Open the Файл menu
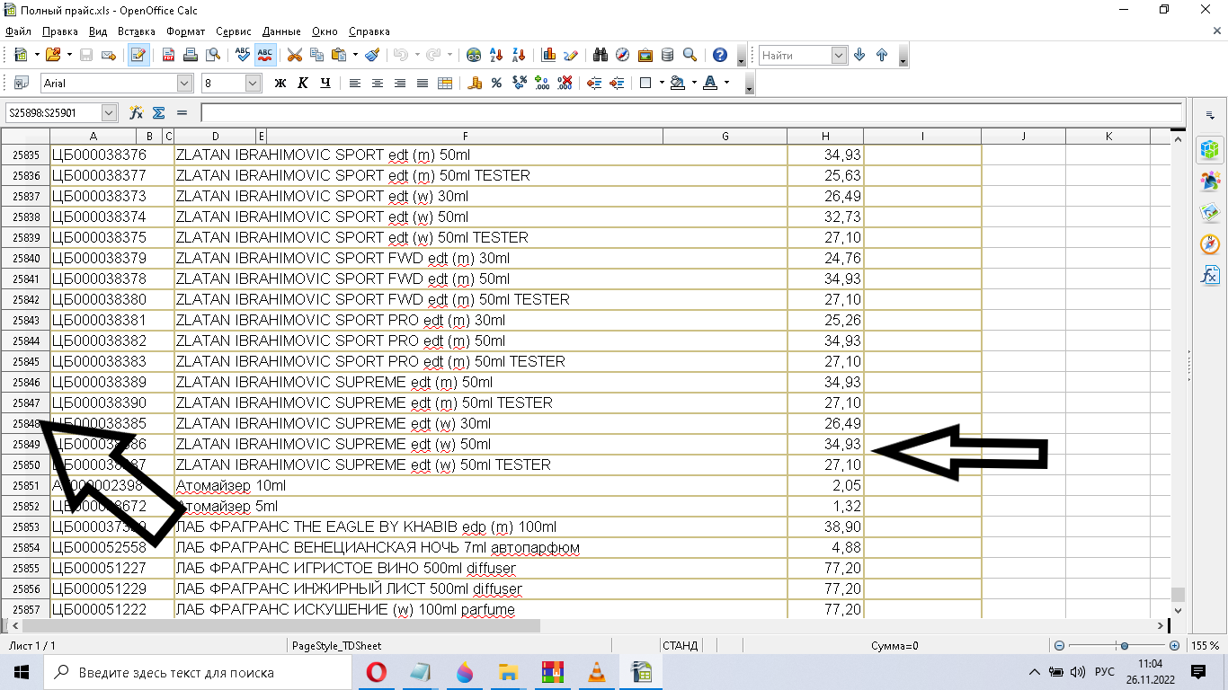 tap(18, 31)
